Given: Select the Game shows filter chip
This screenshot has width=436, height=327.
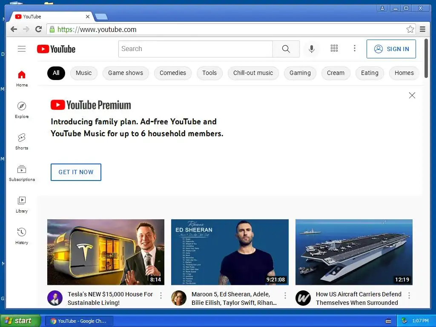Looking at the screenshot, I should 126,73.
